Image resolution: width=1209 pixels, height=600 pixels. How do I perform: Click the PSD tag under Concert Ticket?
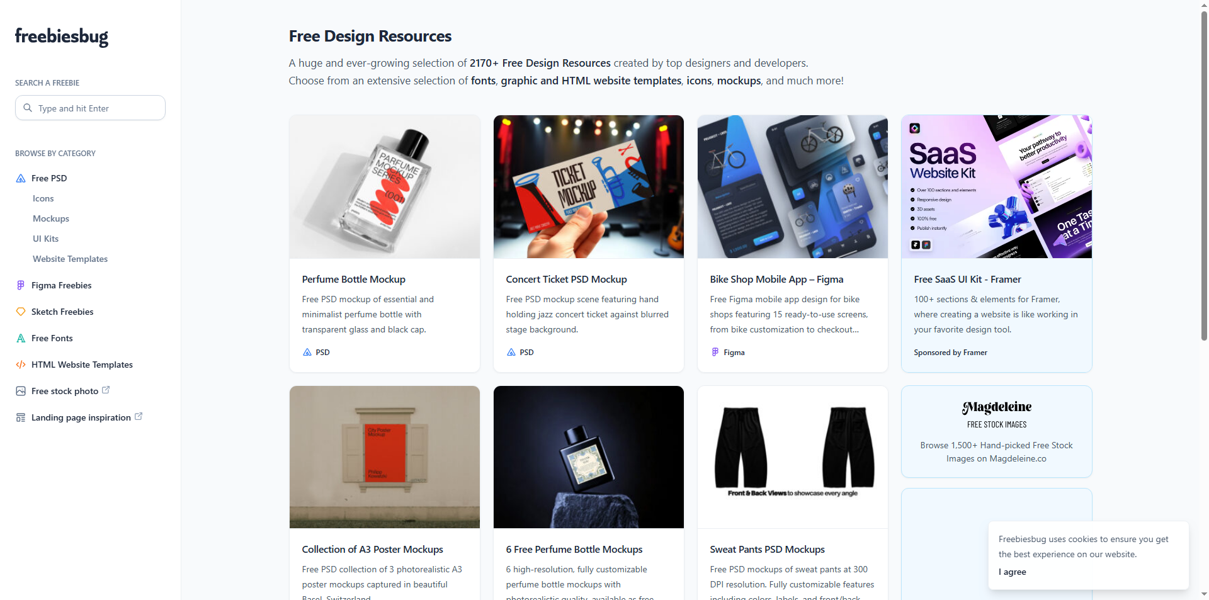521,353
